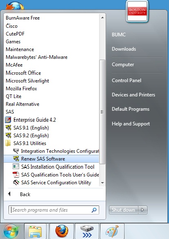Viewport: 169px width, 239px height.
Task: Open Windows Explorer from the taskbar
Action: pyautogui.click(x=35, y=231)
